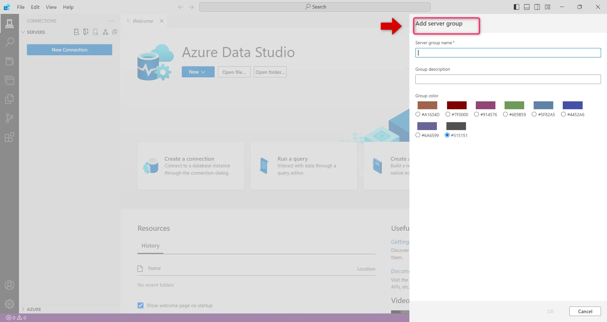Click the Collapse All icon in Servers header
This screenshot has height=322, width=607.
115,32
